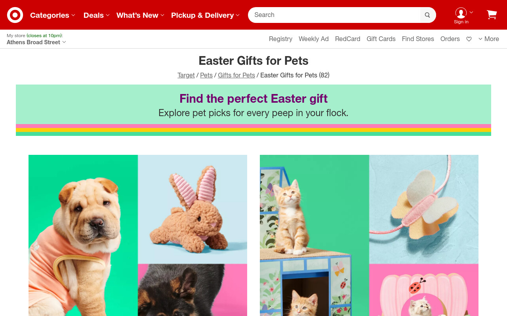Click the Target bullseye logo
The image size is (507, 316).
point(15,15)
